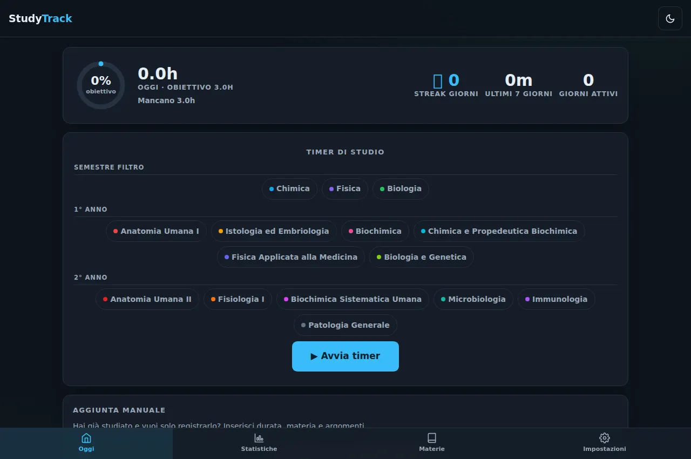The image size is (691, 459).
Task: Click the 0% obiettivo progress ring
Action: click(101, 85)
